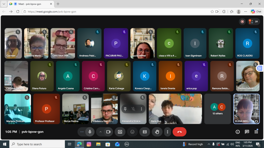This screenshot has height=148, width=264.
Task: Open Copilot Chat in the browser
Action: 256,12
